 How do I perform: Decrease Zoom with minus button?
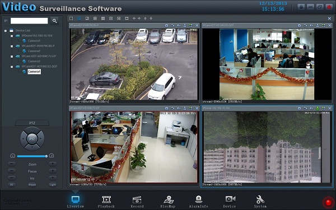point(12,164)
